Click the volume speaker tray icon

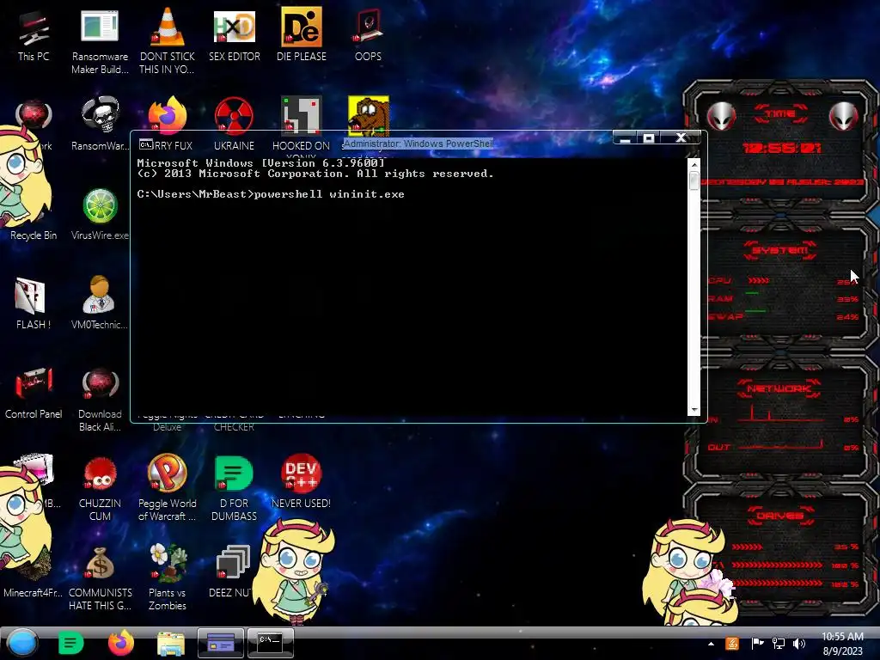point(799,644)
